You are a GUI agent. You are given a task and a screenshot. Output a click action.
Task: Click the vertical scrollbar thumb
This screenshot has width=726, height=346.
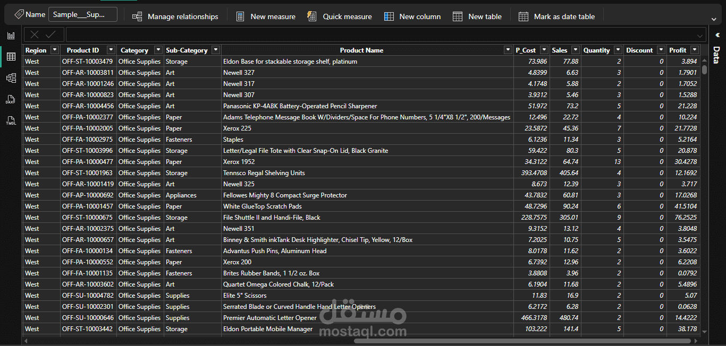coord(705,70)
